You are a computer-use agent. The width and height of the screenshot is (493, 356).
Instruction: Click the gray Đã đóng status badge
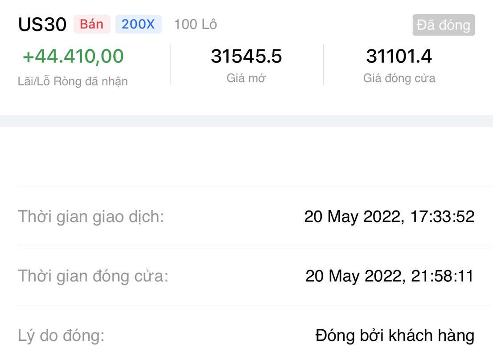[x=444, y=25]
